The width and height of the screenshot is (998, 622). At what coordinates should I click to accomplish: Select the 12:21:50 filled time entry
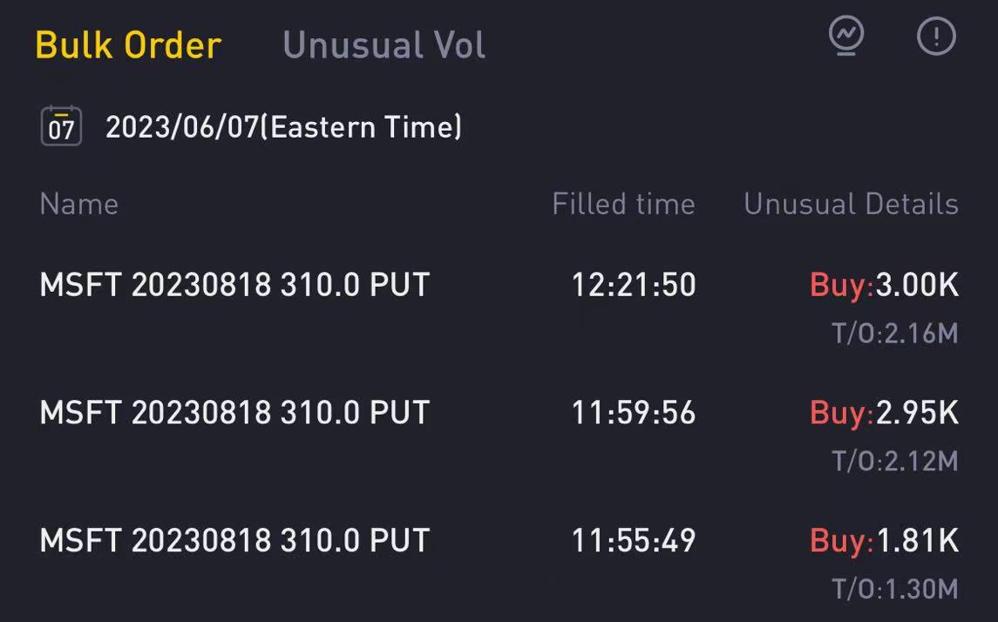coord(634,284)
